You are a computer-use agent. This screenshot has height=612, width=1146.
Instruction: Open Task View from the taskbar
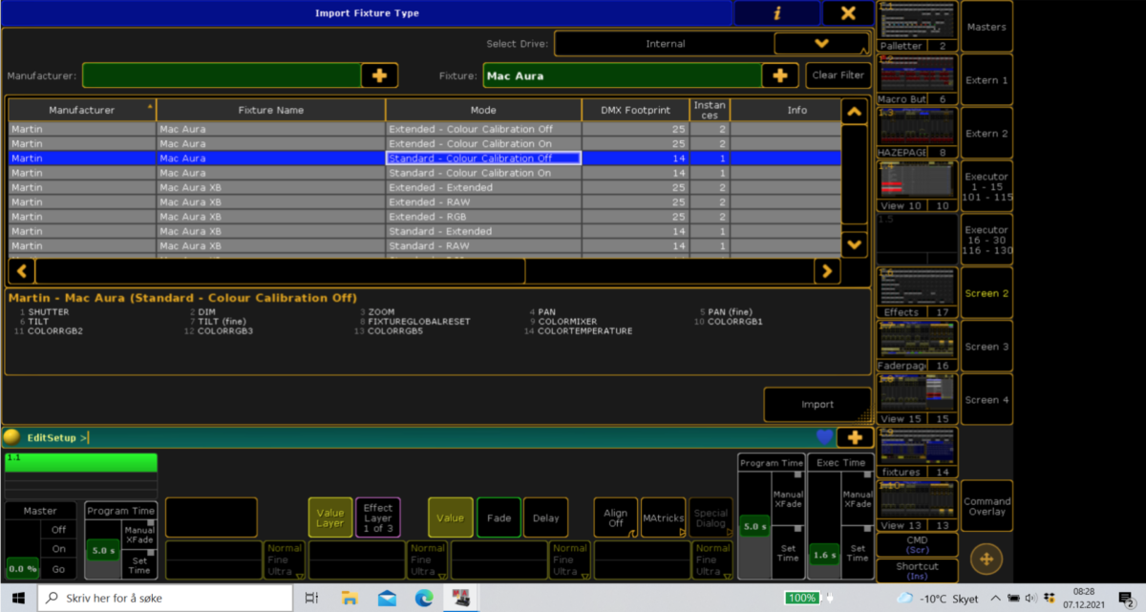pyautogui.click(x=311, y=599)
